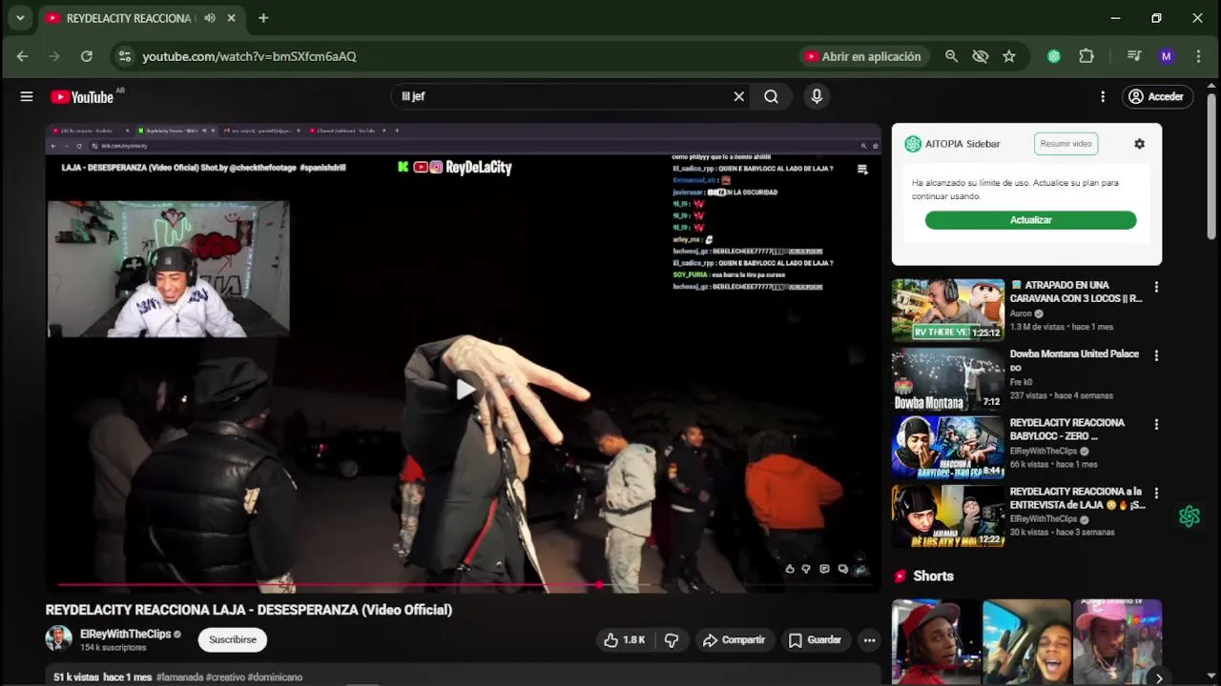Close the REYDELACITY REACCIONA tab

231,17
